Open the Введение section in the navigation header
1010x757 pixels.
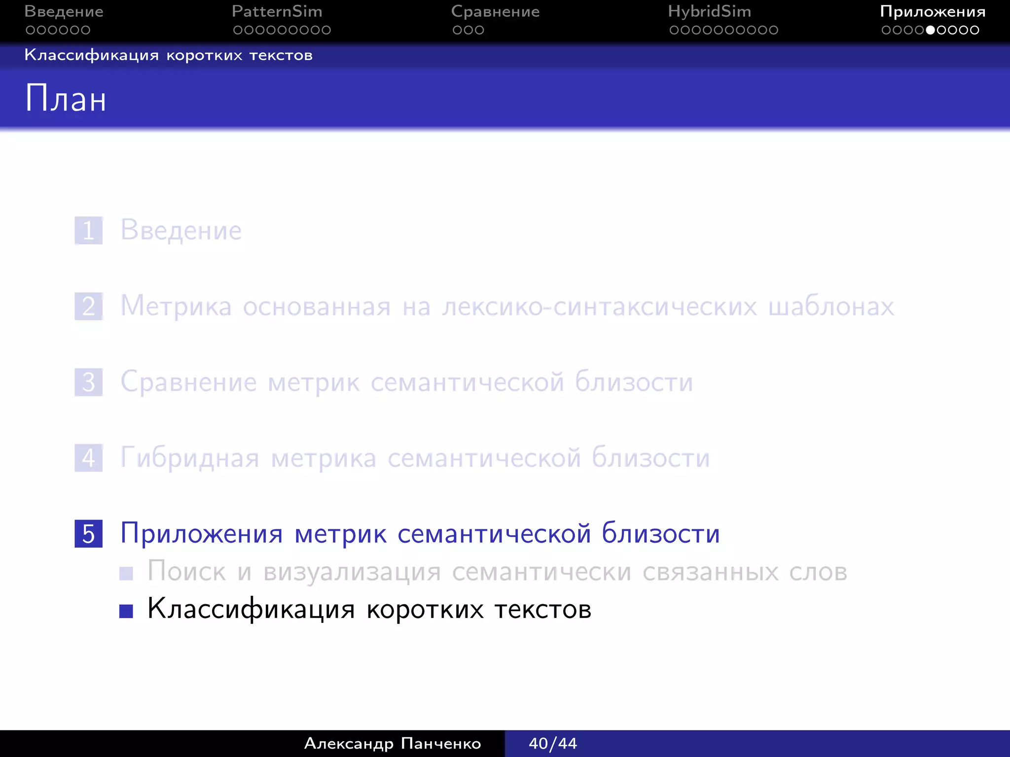[64, 11]
